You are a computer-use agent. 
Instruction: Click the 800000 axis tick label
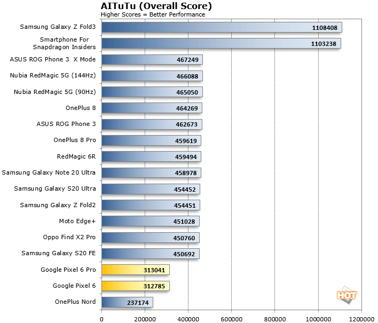[x=275, y=319]
